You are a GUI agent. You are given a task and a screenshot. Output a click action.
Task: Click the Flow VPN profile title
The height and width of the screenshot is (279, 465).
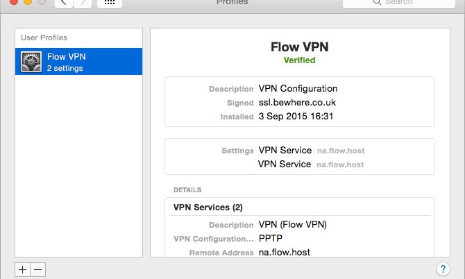pos(299,47)
